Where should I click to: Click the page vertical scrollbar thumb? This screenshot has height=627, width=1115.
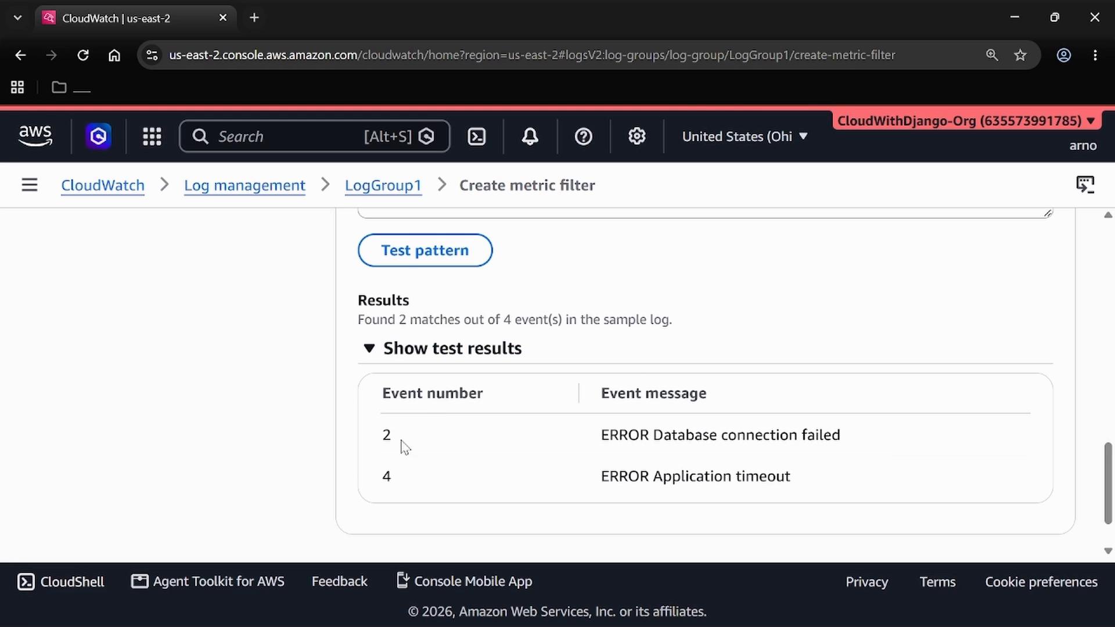coord(1108,483)
